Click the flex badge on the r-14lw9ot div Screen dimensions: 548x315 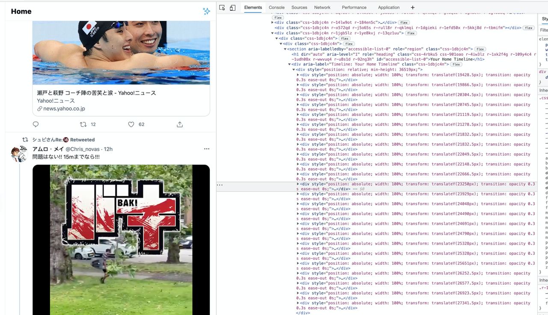(404, 23)
